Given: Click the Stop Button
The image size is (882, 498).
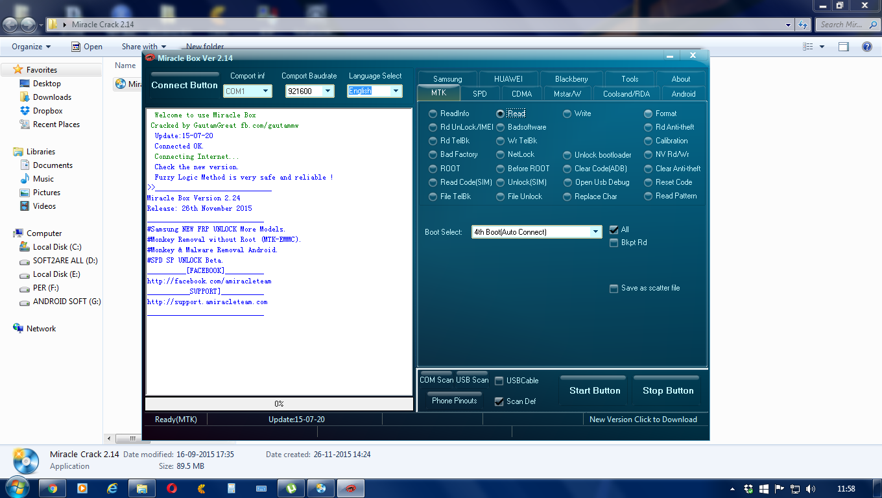Looking at the screenshot, I should [x=668, y=390].
